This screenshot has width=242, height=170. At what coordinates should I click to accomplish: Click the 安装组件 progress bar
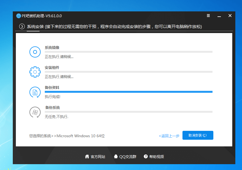pos(129,72)
